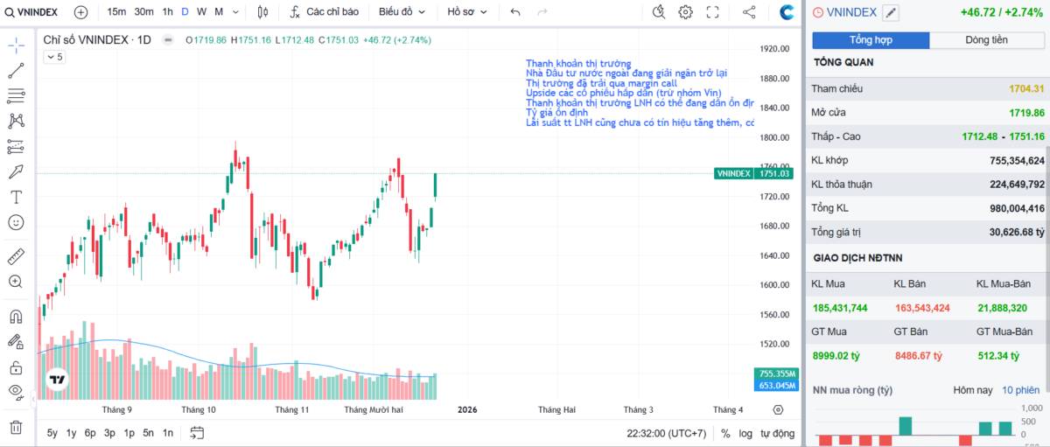This screenshot has width=1050, height=447.
Task: Expand the 'Biểu đồ' dropdown
Action: 402,12
